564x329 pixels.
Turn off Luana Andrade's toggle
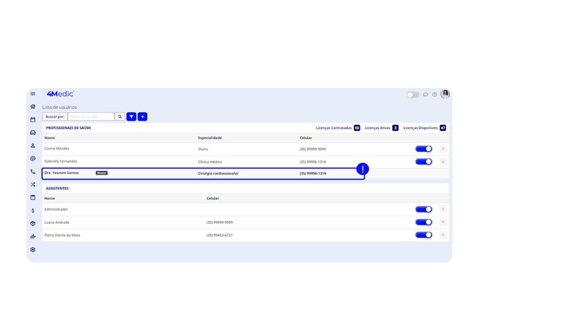click(x=424, y=222)
